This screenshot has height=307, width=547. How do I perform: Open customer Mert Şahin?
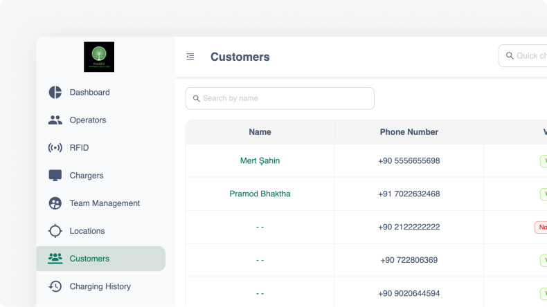260,161
